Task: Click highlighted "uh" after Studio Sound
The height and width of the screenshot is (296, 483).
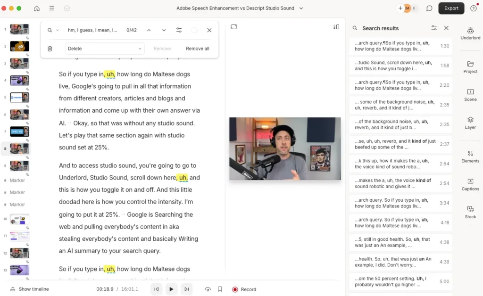Action: click(x=183, y=178)
